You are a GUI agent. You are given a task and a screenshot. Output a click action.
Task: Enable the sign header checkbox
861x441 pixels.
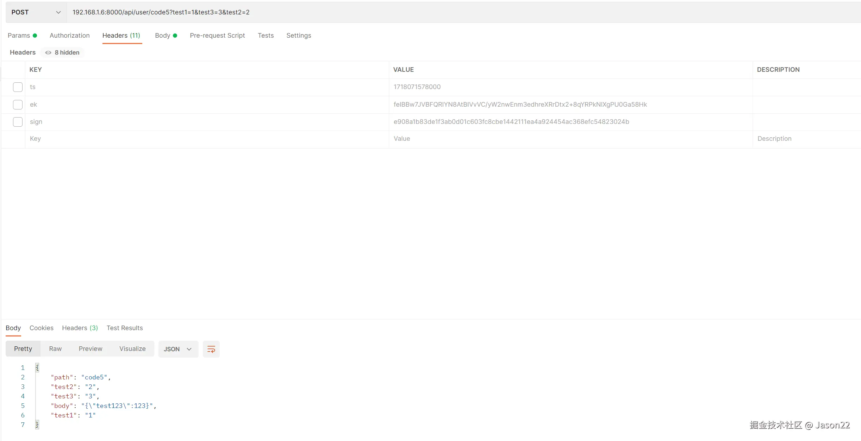click(18, 122)
